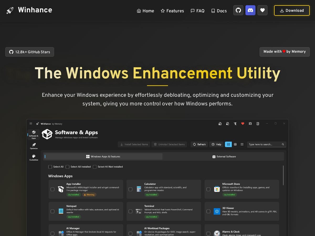Click the Notepad app icon
The width and height of the screenshot is (315, 236).
coord(61,211)
